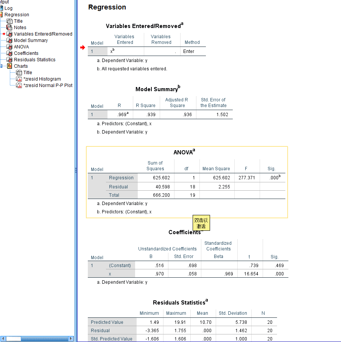The image size is (341, 342).
Task: Select the Charts Title outline item
Action: point(28,73)
